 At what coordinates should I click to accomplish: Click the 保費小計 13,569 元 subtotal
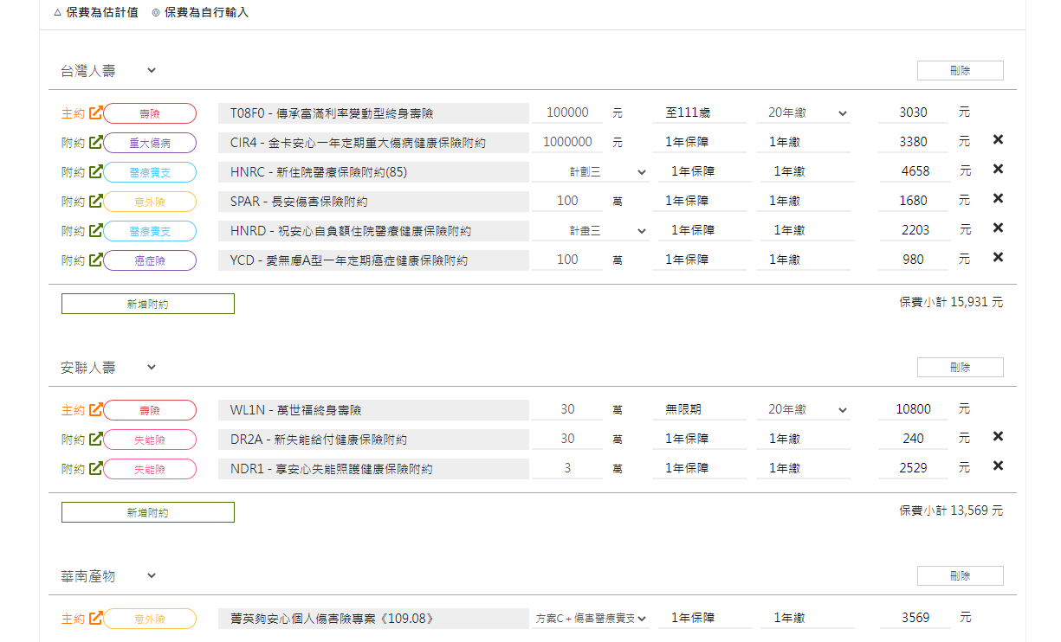[951, 511]
